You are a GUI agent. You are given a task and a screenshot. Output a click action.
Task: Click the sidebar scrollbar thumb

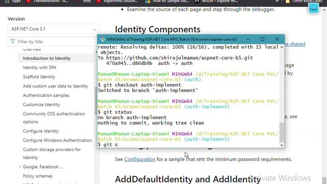(x=96, y=101)
